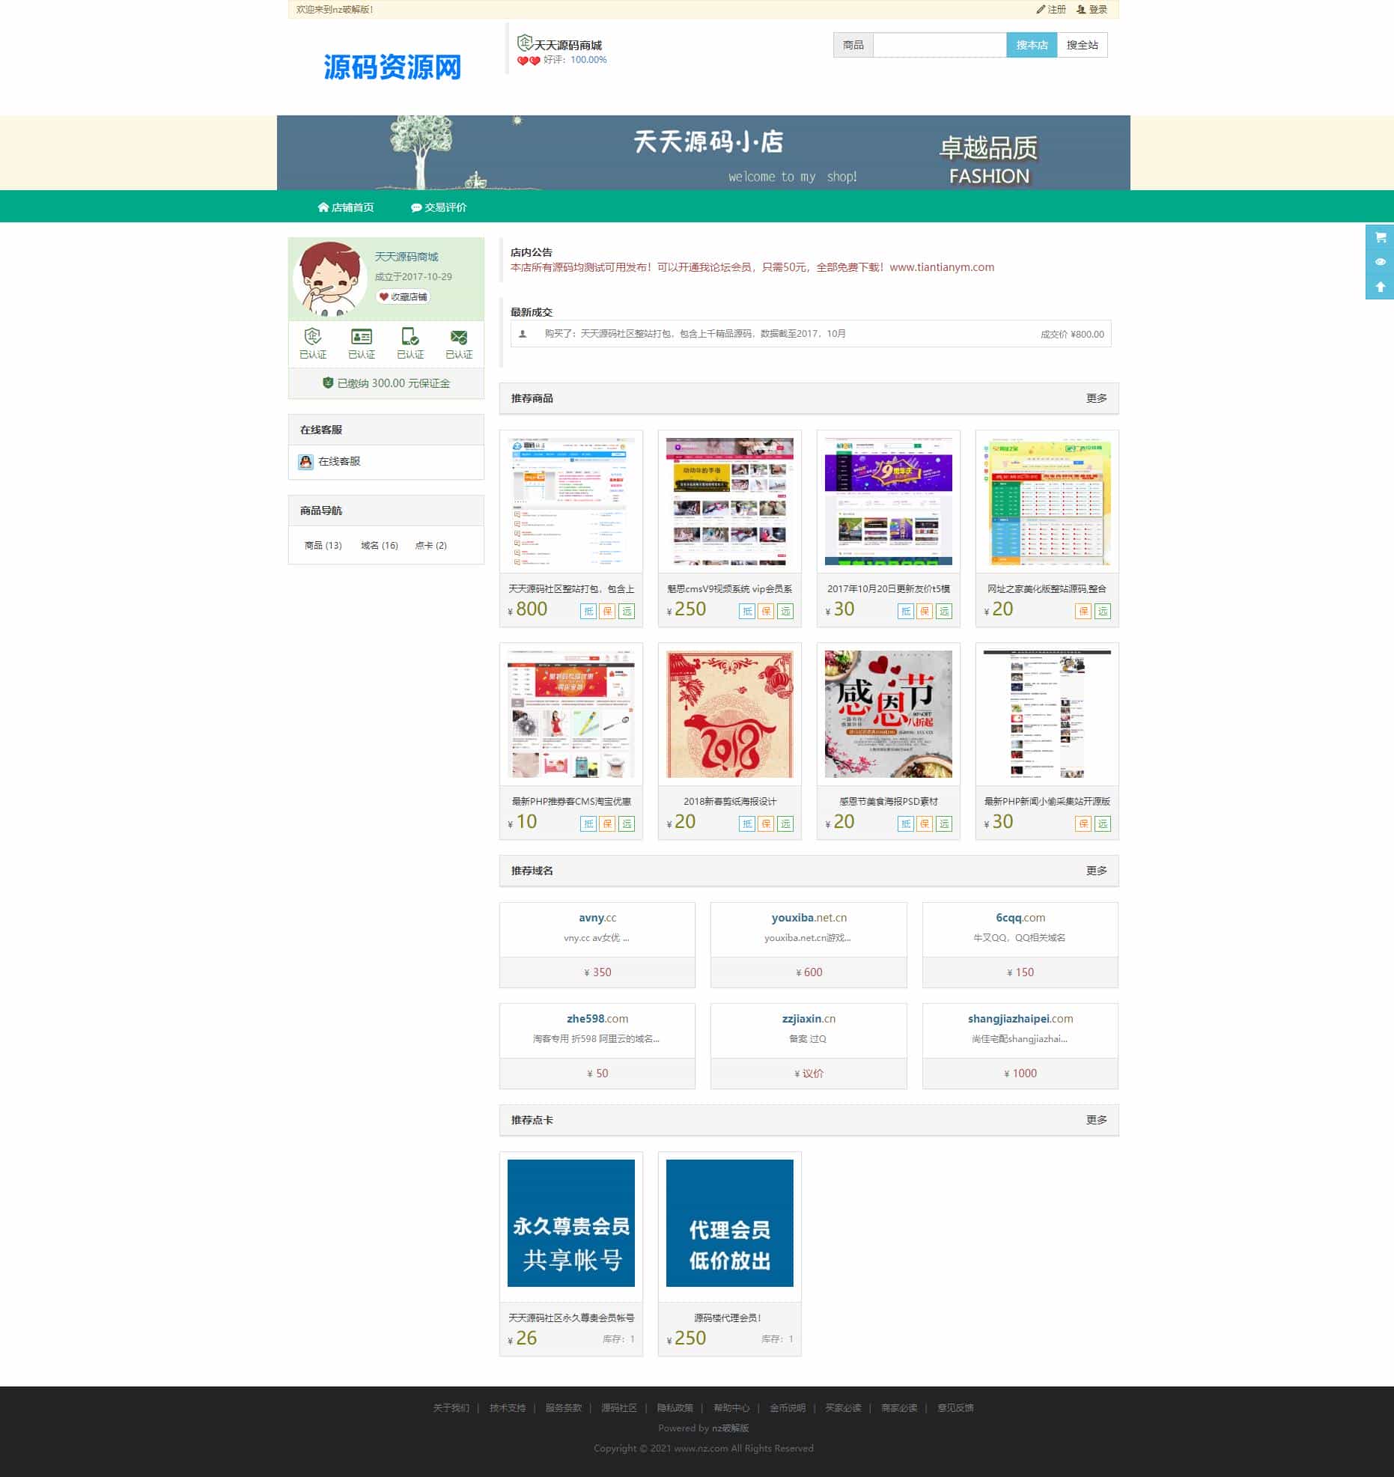The width and height of the screenshot is (1394, 1477).
Task: Select 点卡 (2) in product navigation
Action: click(431, 546)
